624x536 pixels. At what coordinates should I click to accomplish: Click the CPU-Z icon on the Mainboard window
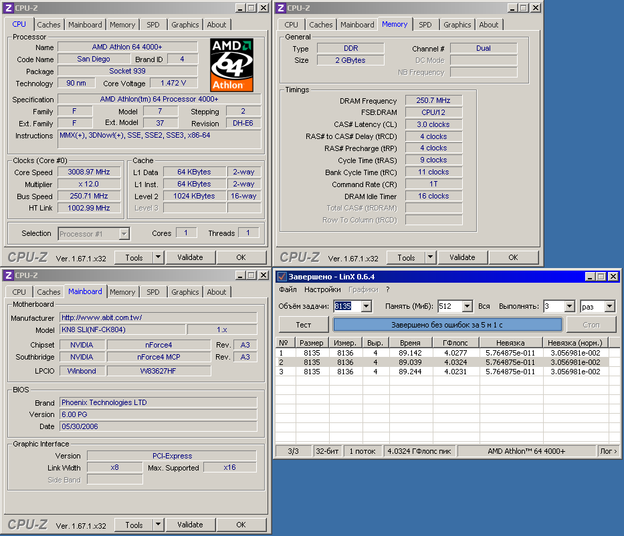[x=9, y=275]
